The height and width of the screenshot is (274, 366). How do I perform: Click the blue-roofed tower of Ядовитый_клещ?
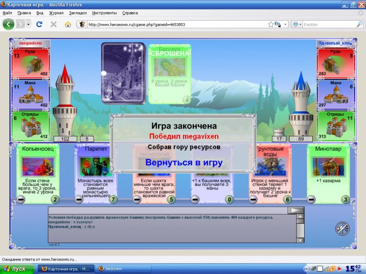pyautogui.click(x=301, y=104)
